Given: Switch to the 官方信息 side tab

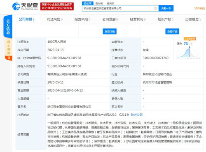Looking at the screenshot, I should 8,27.
